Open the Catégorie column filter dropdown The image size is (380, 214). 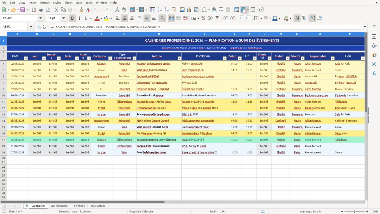pyautogui.click(x=110, y=58)
